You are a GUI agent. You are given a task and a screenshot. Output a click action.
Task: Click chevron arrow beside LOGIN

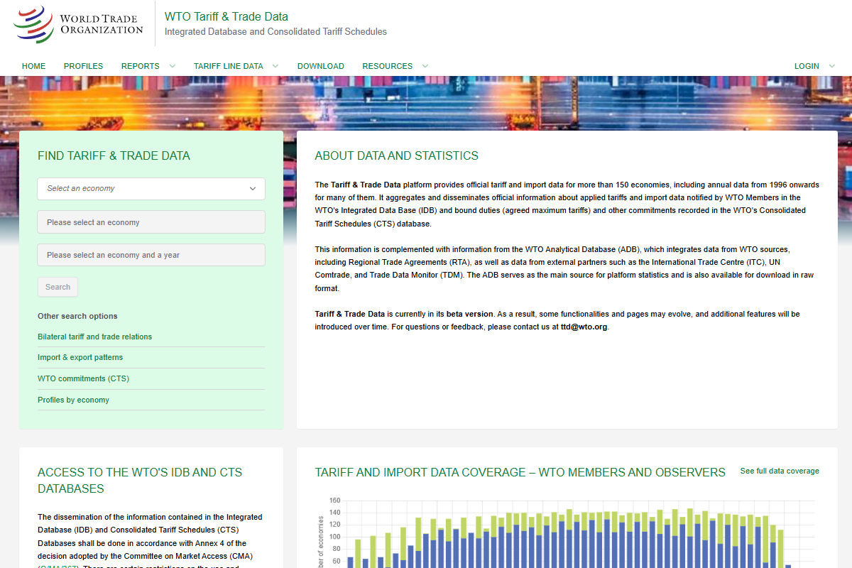coord(832,66)
